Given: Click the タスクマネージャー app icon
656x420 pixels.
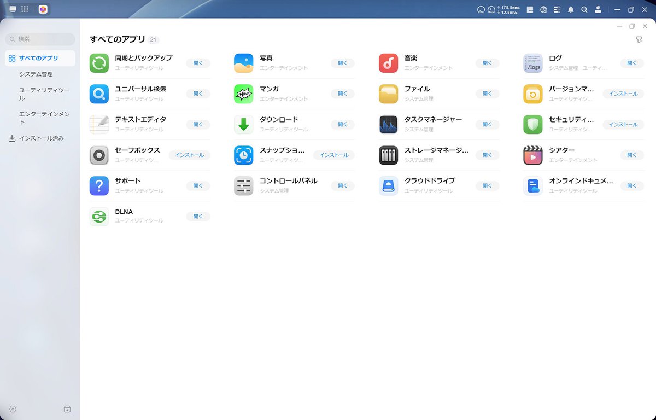Looking at the screenshot, I should 388,124.
